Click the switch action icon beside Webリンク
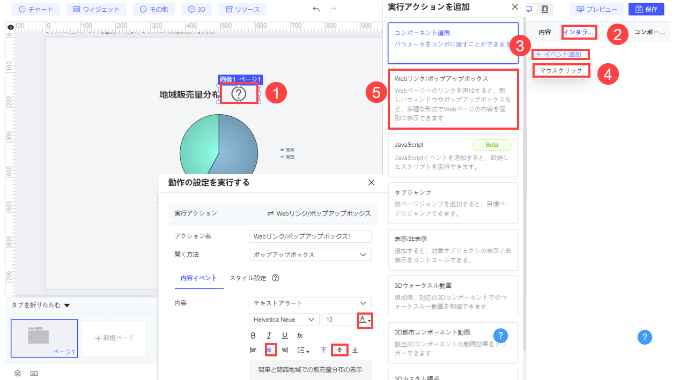The height and width of the screenshot is (380, 680). 271,213
